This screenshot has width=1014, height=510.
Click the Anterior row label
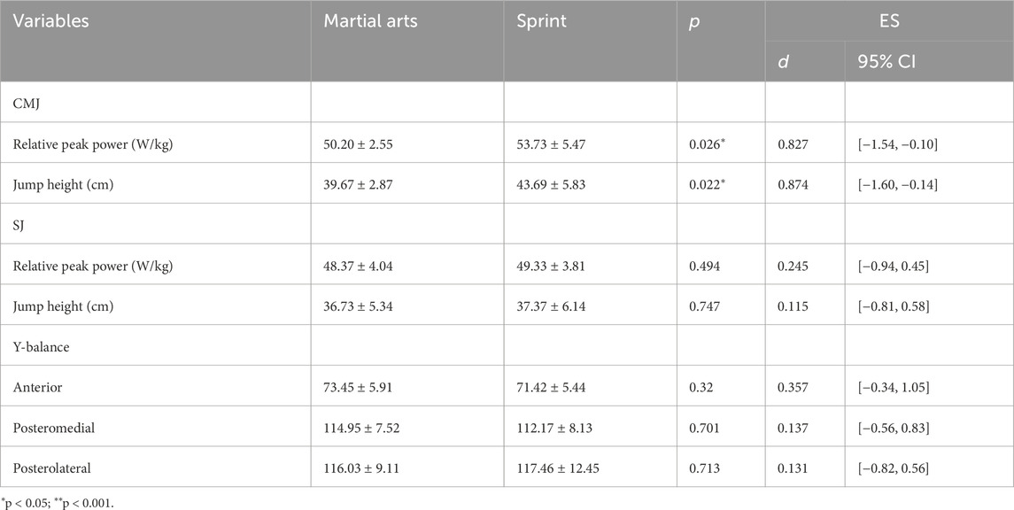tap(39, 387)
